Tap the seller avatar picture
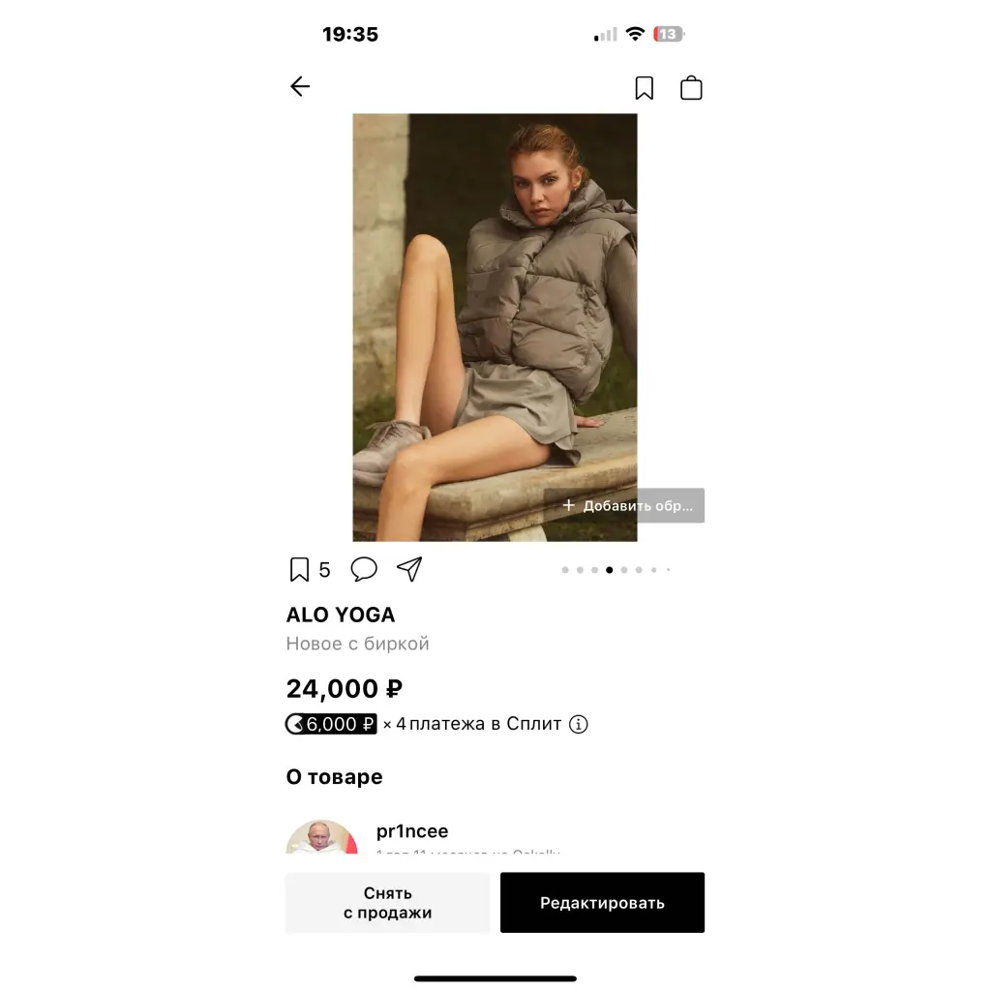The height and width of the screenshot is (991, 991). point(321,837)
